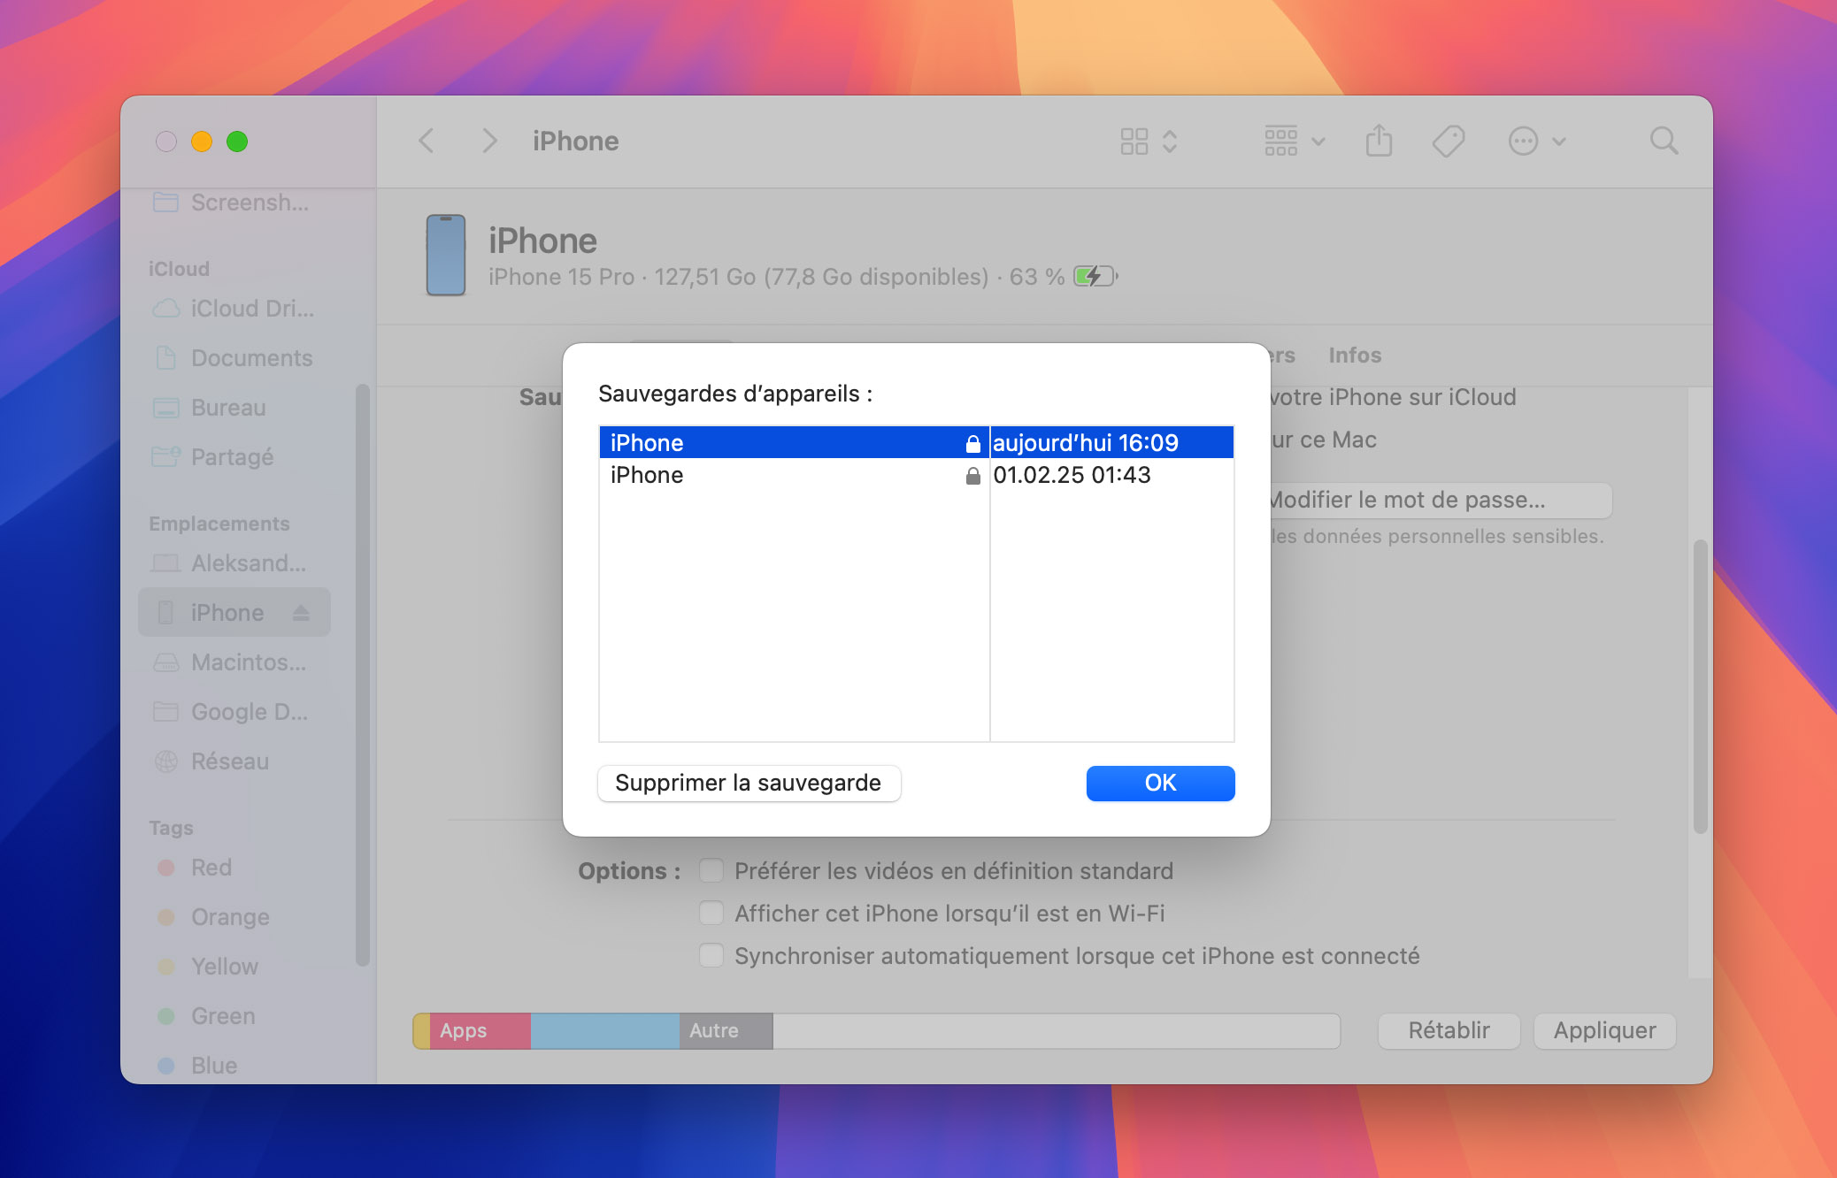Screen dimensions: 1837x1178
Task: Open the Macintosh HD location
Action: click(234, 662)
